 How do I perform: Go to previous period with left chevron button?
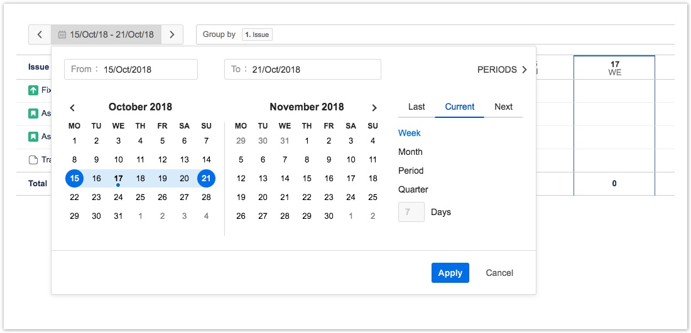click(x=40, y=34)
